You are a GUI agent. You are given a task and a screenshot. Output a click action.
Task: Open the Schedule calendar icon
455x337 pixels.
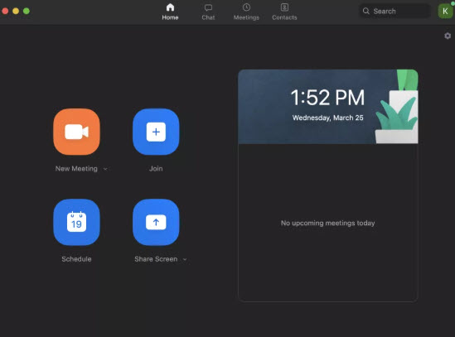(76, 222)
